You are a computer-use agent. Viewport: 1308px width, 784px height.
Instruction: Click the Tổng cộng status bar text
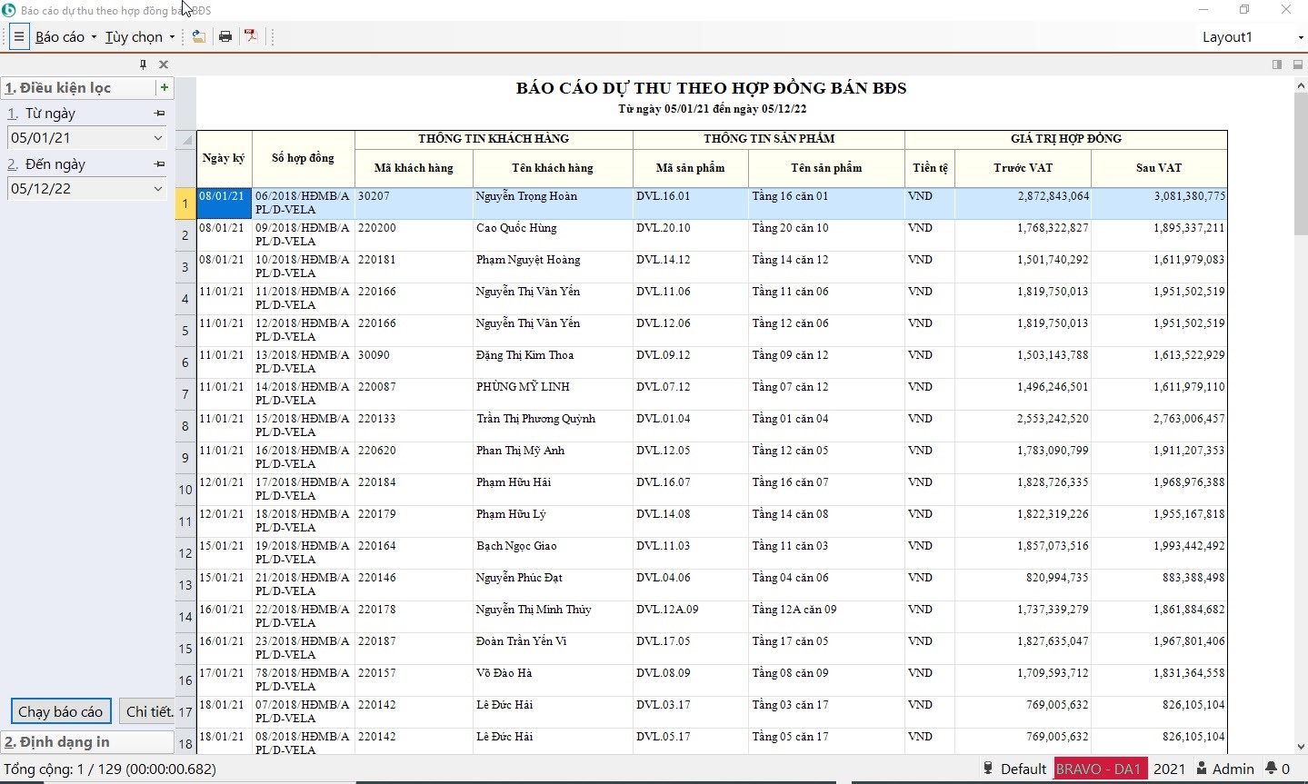110,769
